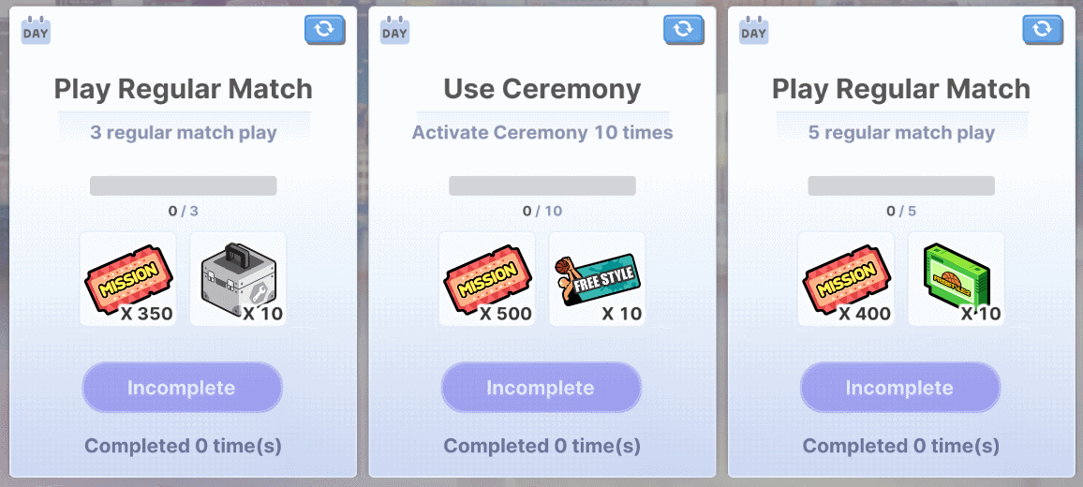This screenshot has width=1083, height=487.
Task: Click Incomplete button under Use Ceremony mission
Action: (x=541, y=388)
